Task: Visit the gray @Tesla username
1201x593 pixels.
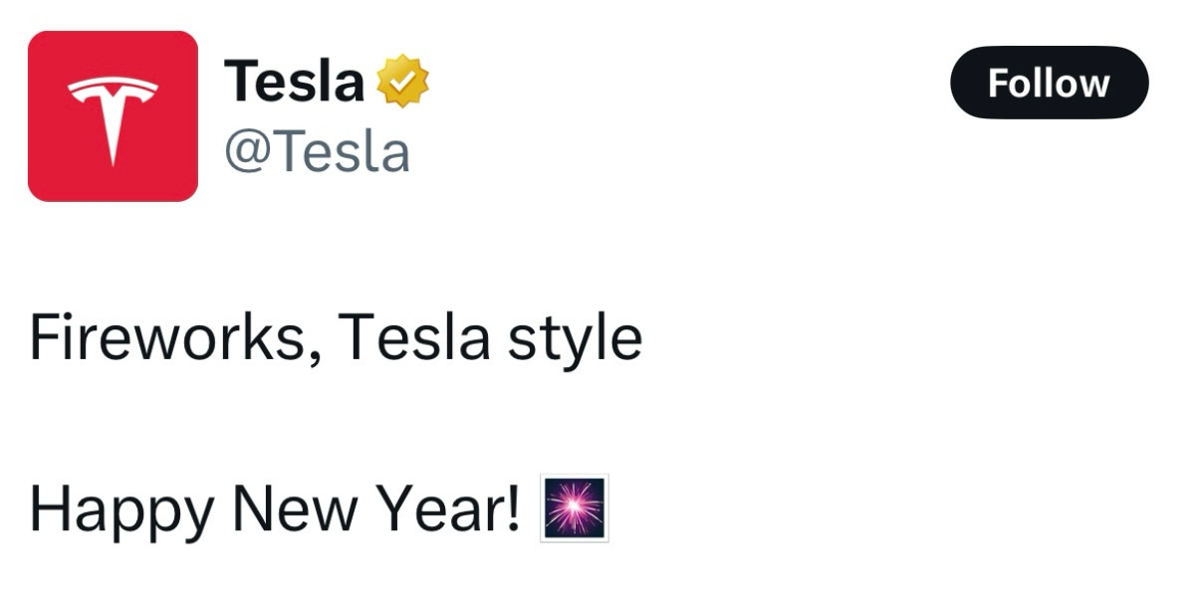Action: (317, 152)
